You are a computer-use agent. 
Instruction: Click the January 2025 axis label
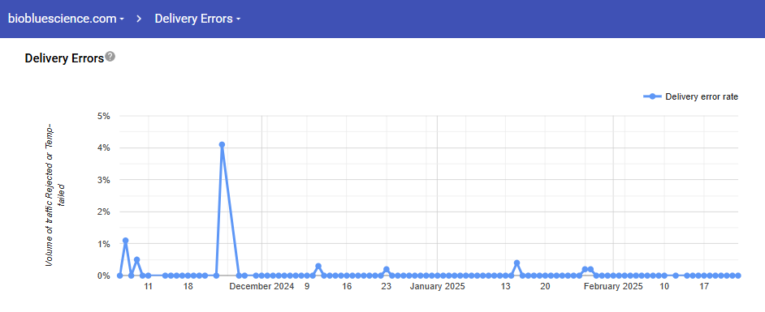click(x=437, y=286)
